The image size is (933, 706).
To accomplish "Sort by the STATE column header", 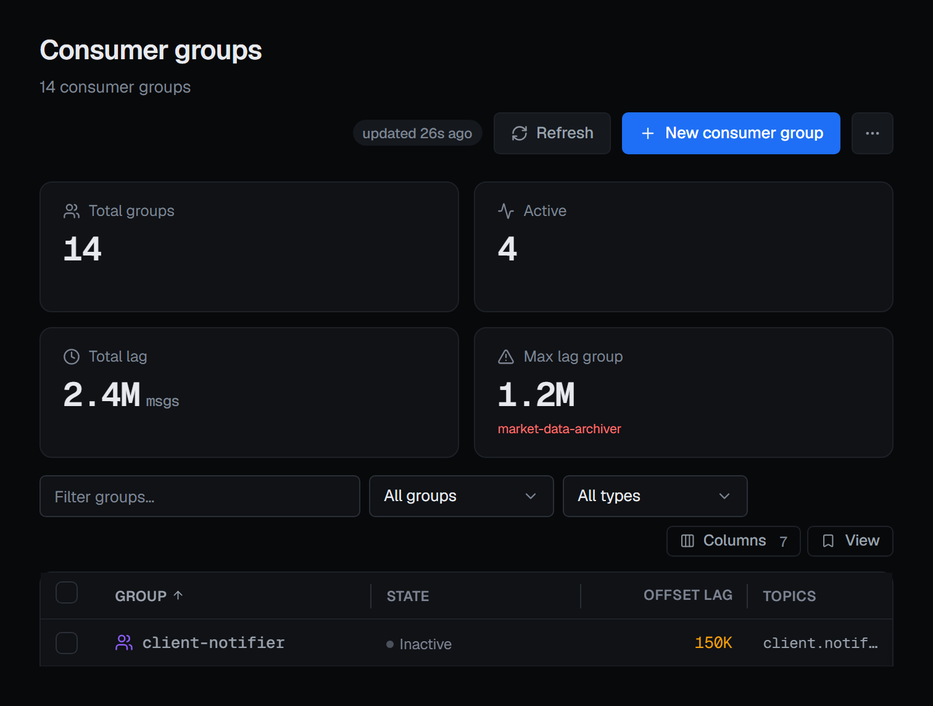I will [x=408, y=596].
